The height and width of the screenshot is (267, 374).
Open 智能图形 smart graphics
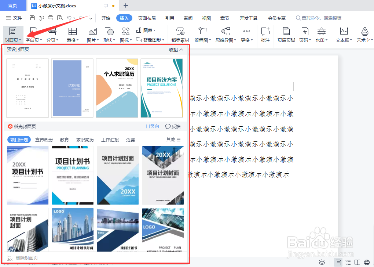click(150, 40)
